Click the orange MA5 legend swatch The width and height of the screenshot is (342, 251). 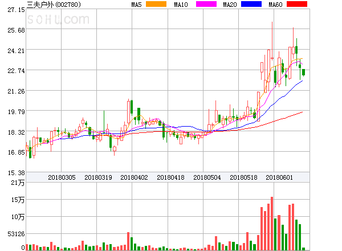pos(156,4)
